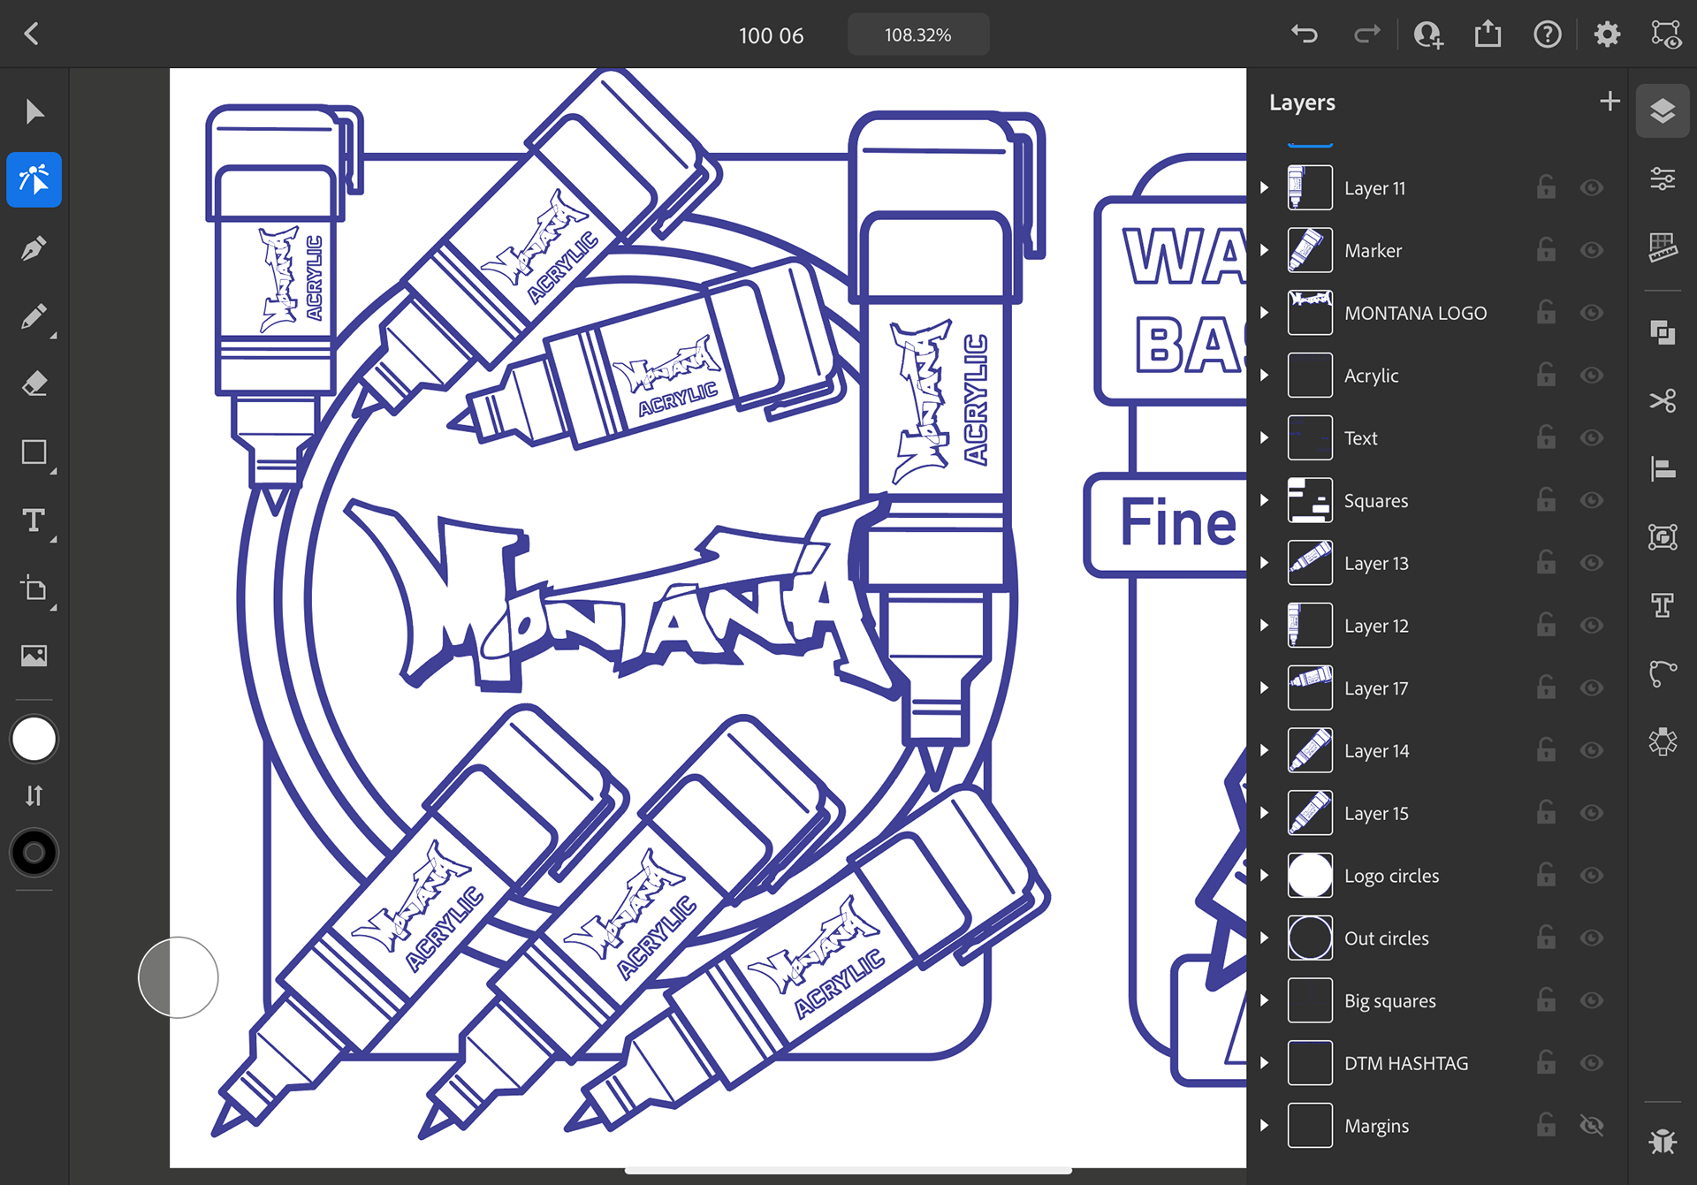Open the Share and export menu

(1488, 34)
